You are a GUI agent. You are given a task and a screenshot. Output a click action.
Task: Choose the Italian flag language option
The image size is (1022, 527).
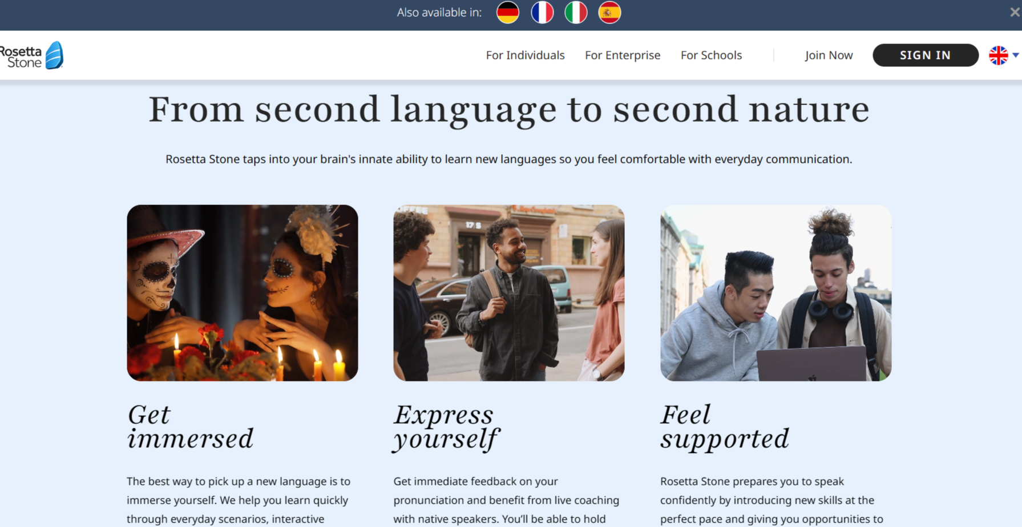tap(576, 13)
